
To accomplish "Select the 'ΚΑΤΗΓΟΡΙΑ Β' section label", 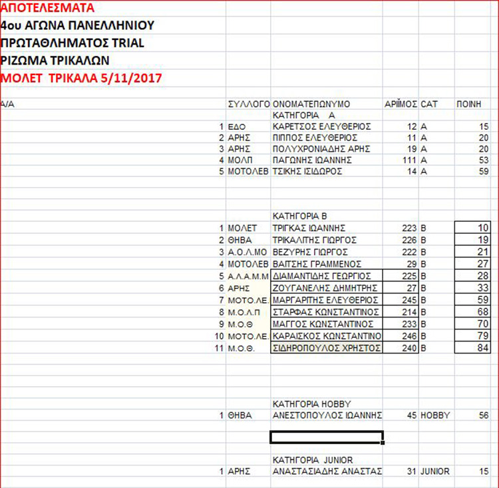I will [300, 216].
